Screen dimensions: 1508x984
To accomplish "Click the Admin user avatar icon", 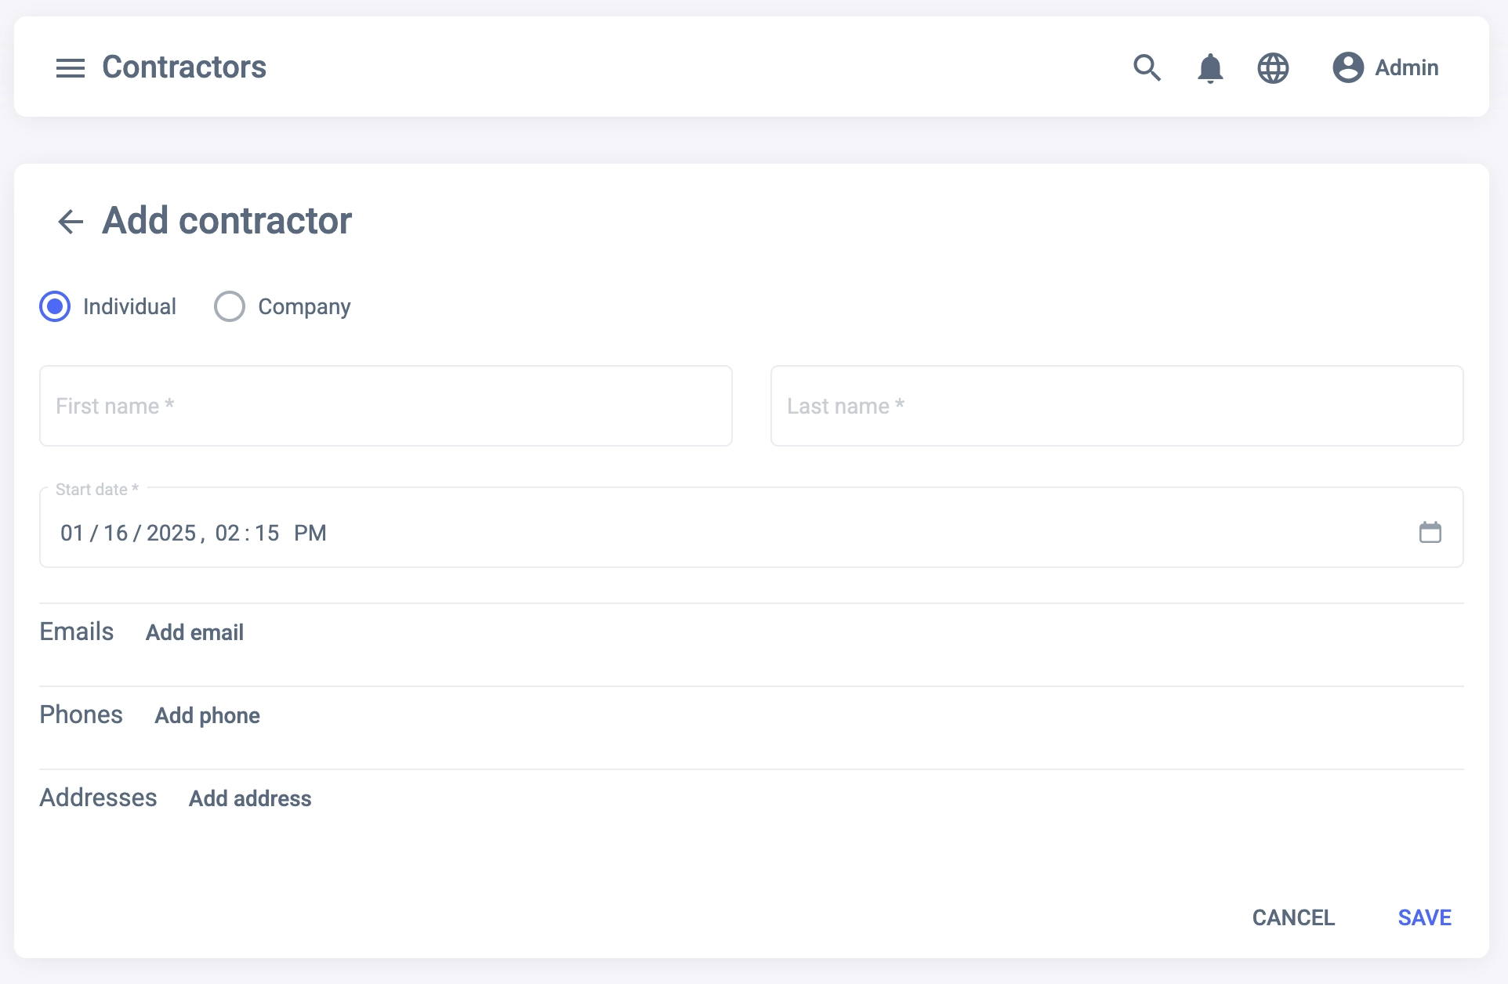I will [1348, 67].
